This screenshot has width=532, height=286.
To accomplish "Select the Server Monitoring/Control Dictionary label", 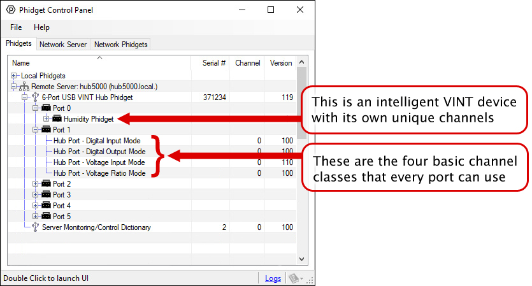I will (x=96, y=227).
